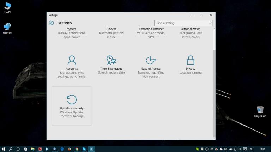
Task: Open the Windows Start menu
Action: coord(4,149)
